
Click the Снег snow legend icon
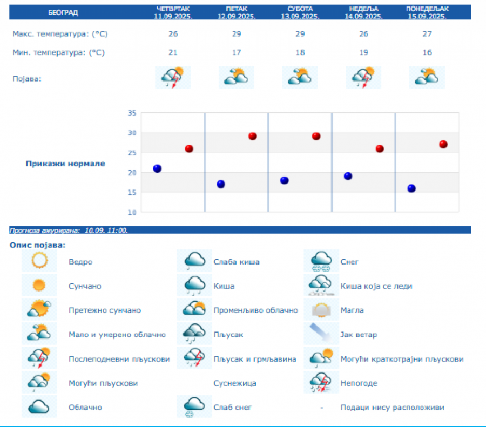321,262
